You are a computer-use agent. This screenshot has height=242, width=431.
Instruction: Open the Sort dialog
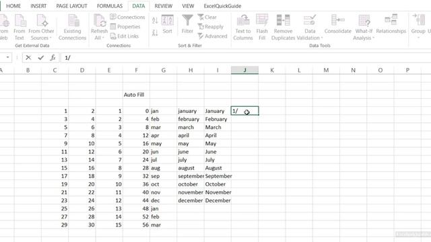168,25
